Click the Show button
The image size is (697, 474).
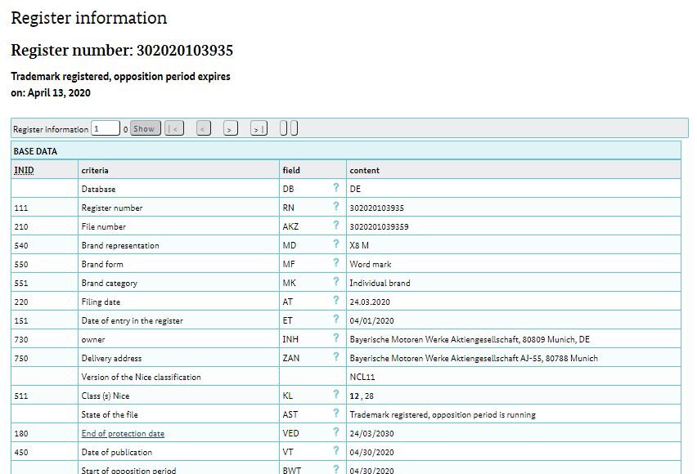tap(145, 128)
